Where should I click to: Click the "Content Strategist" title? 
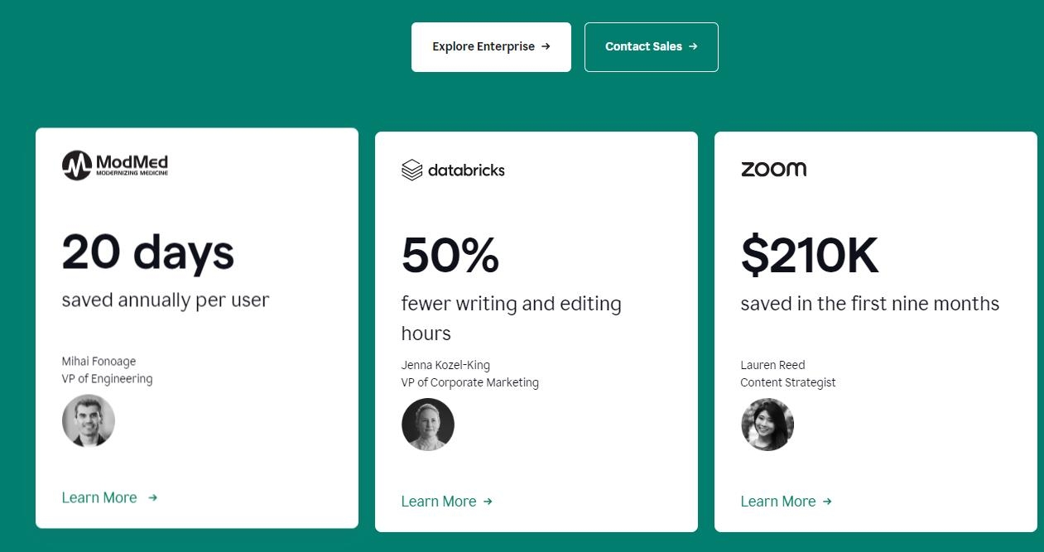788,382
